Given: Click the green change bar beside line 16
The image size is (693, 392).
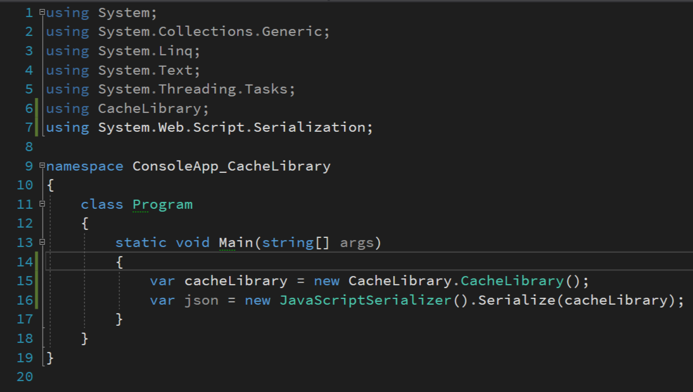Looking at the screenshot, I should click(37, 300).
